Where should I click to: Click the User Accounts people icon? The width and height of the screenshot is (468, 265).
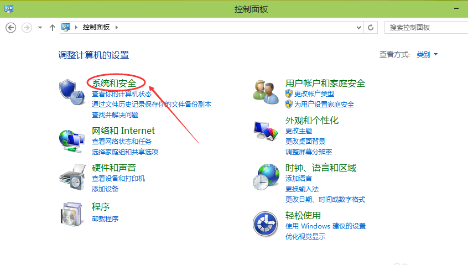click(266, 92)
